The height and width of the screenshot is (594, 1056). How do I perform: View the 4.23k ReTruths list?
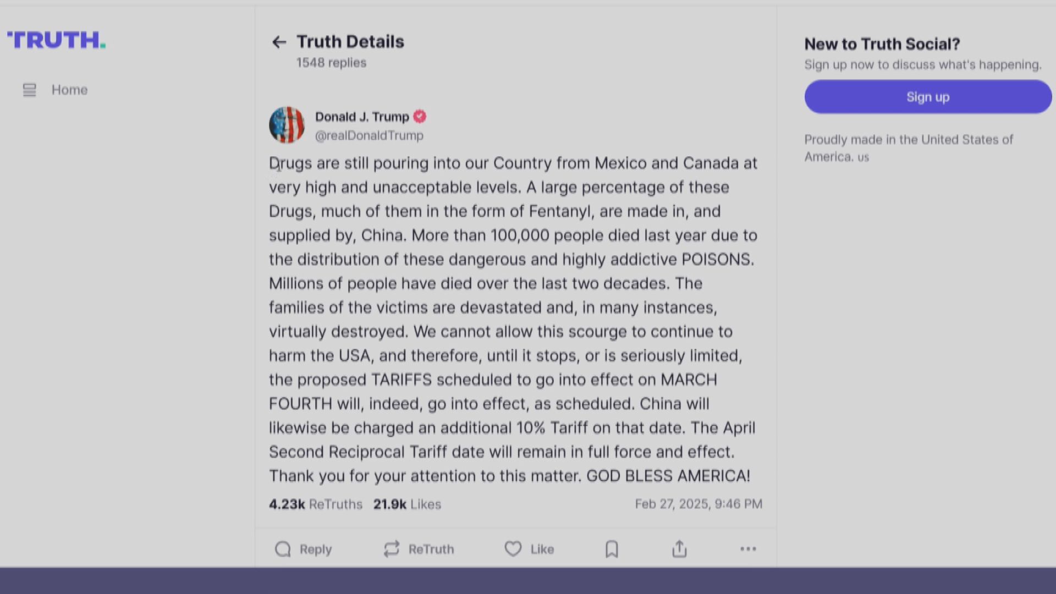(315, 504)
